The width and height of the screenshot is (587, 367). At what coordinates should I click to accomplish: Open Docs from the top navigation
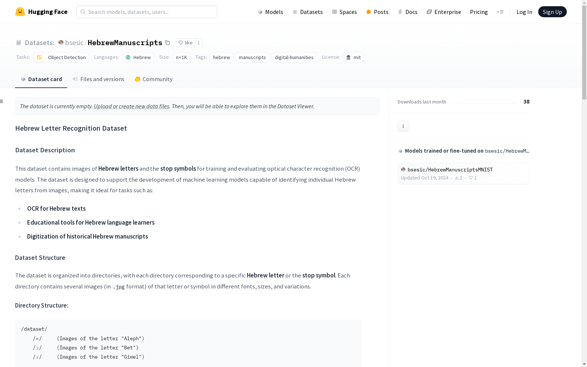tap(408, 12)
